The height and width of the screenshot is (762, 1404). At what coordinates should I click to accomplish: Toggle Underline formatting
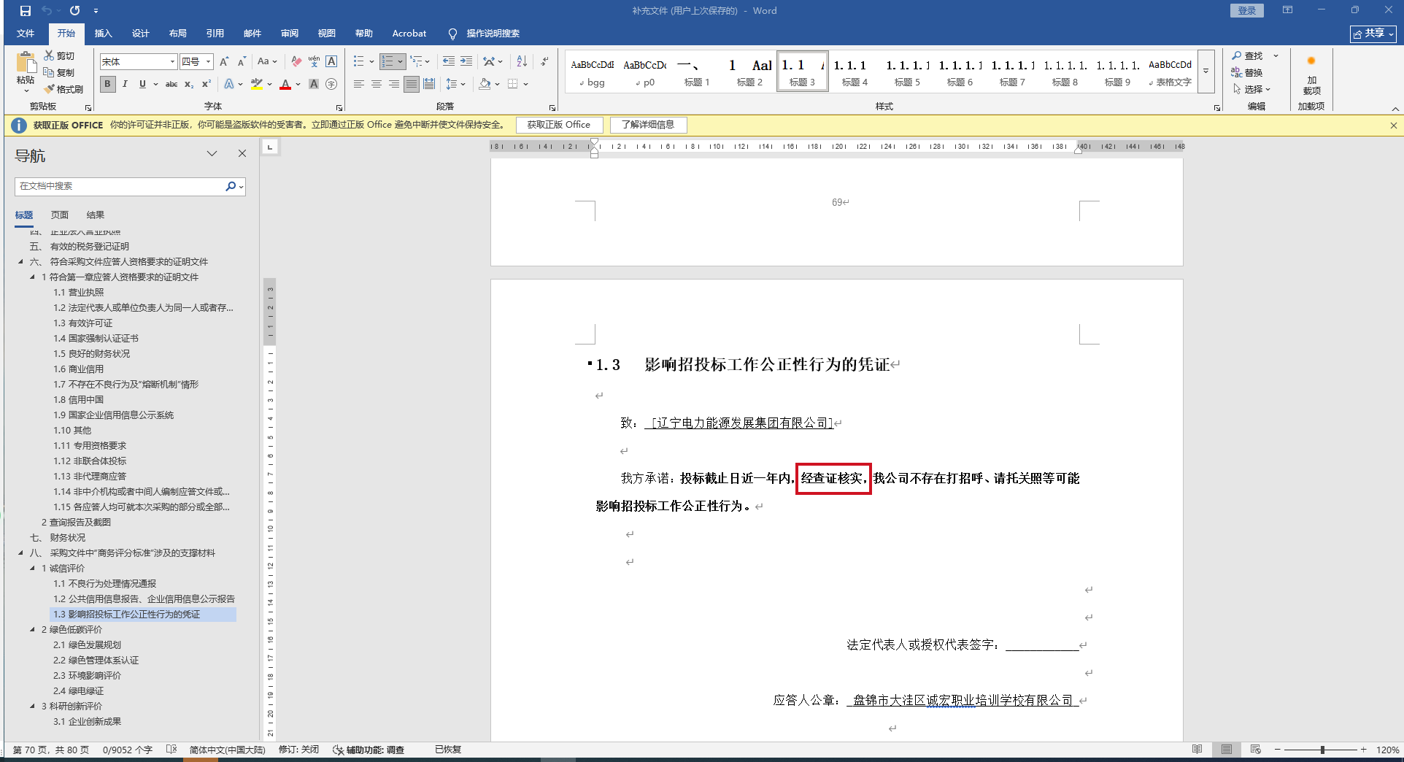[x=142, y=84]
